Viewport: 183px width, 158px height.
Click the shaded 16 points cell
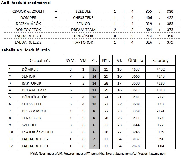tap(94, 69)
